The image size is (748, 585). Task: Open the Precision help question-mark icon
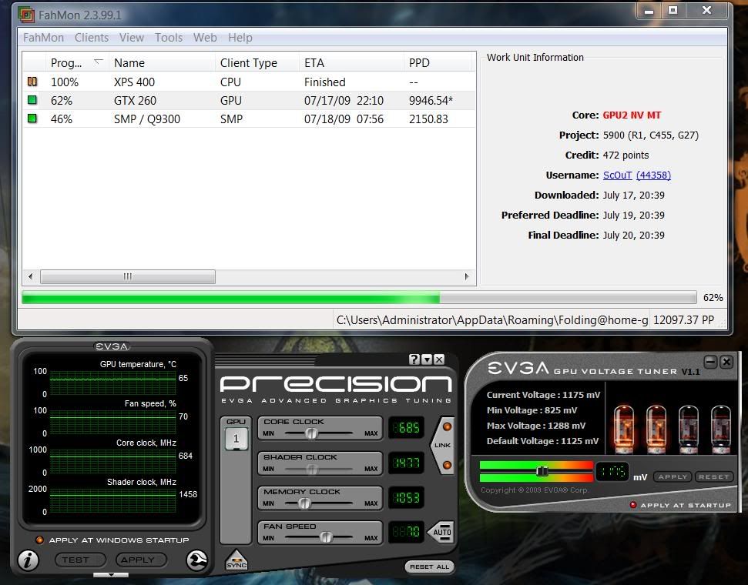[414, 359]
